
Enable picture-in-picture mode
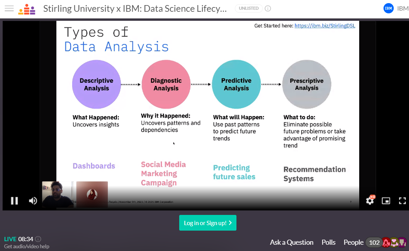(x=386, y=200)
